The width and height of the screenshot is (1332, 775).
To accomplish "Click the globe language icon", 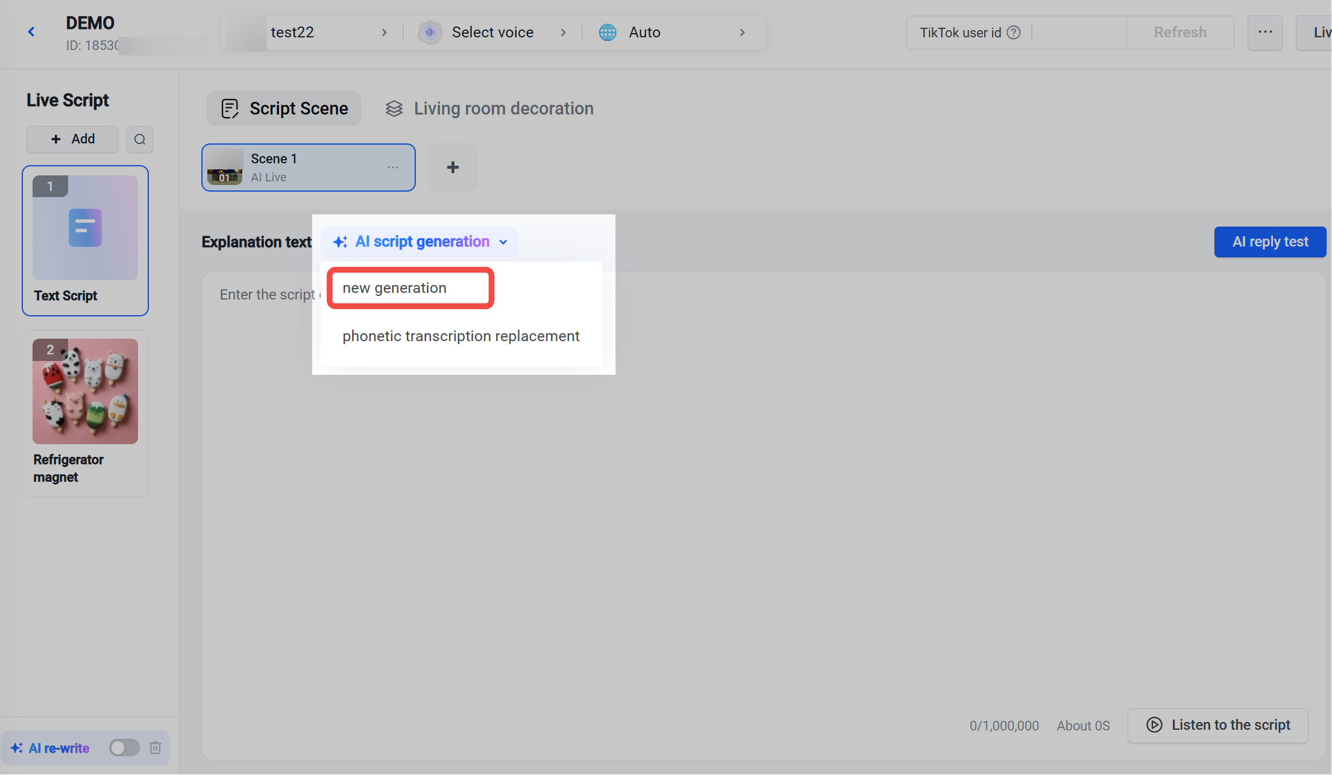I will tap(608, 33).
